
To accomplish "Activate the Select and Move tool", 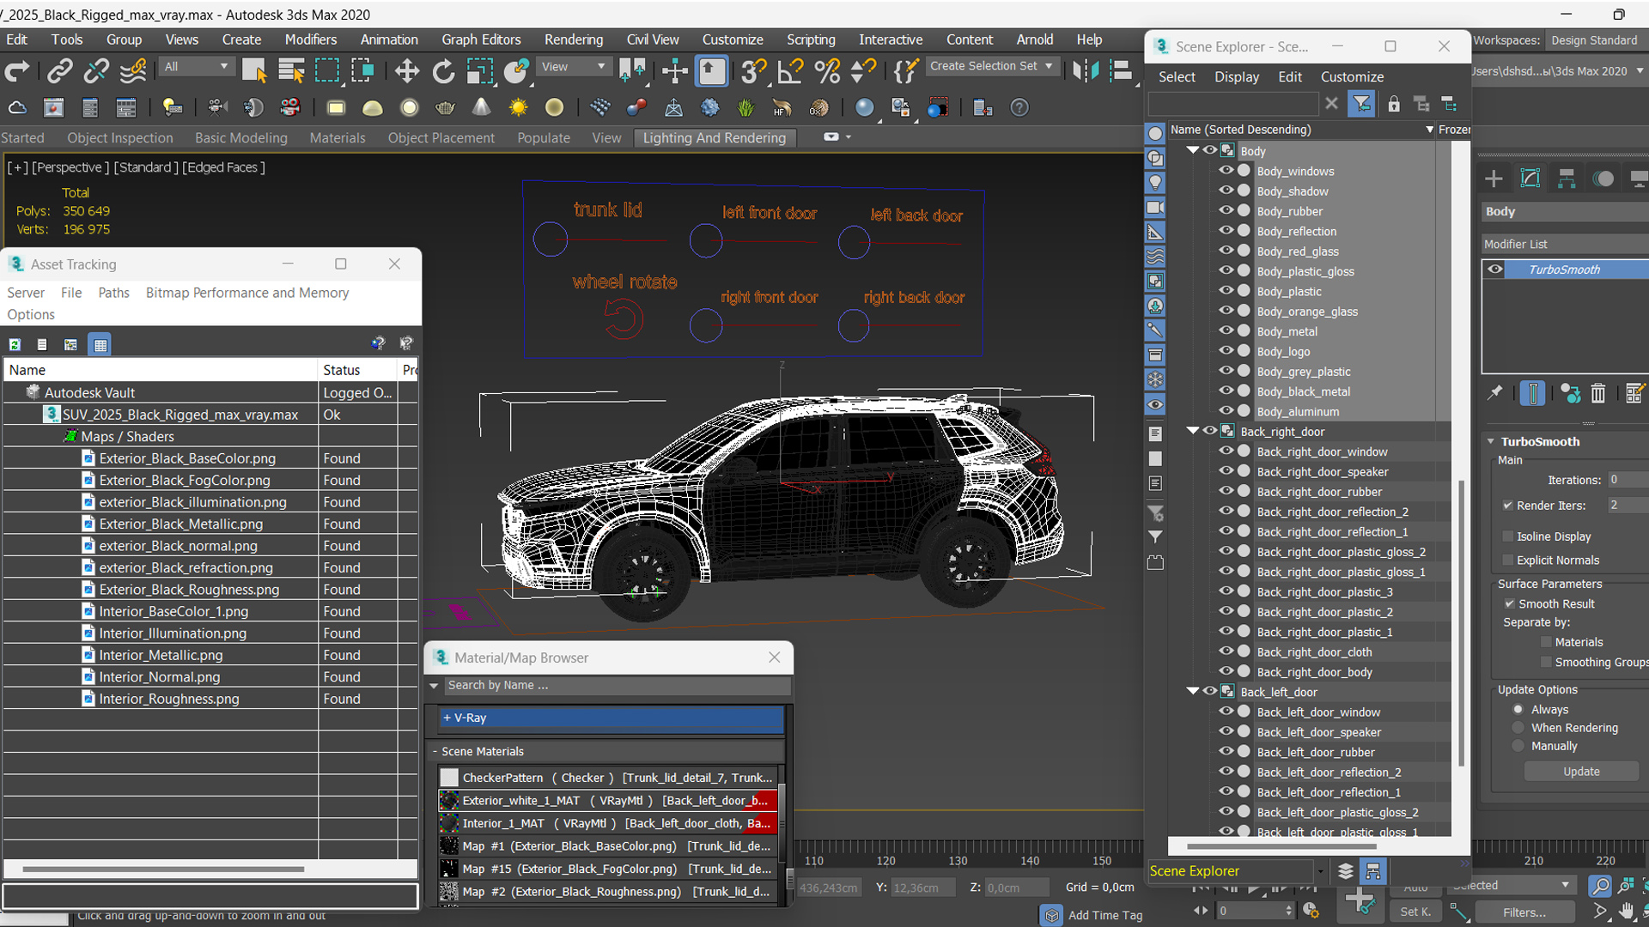I will coord(406,71).
